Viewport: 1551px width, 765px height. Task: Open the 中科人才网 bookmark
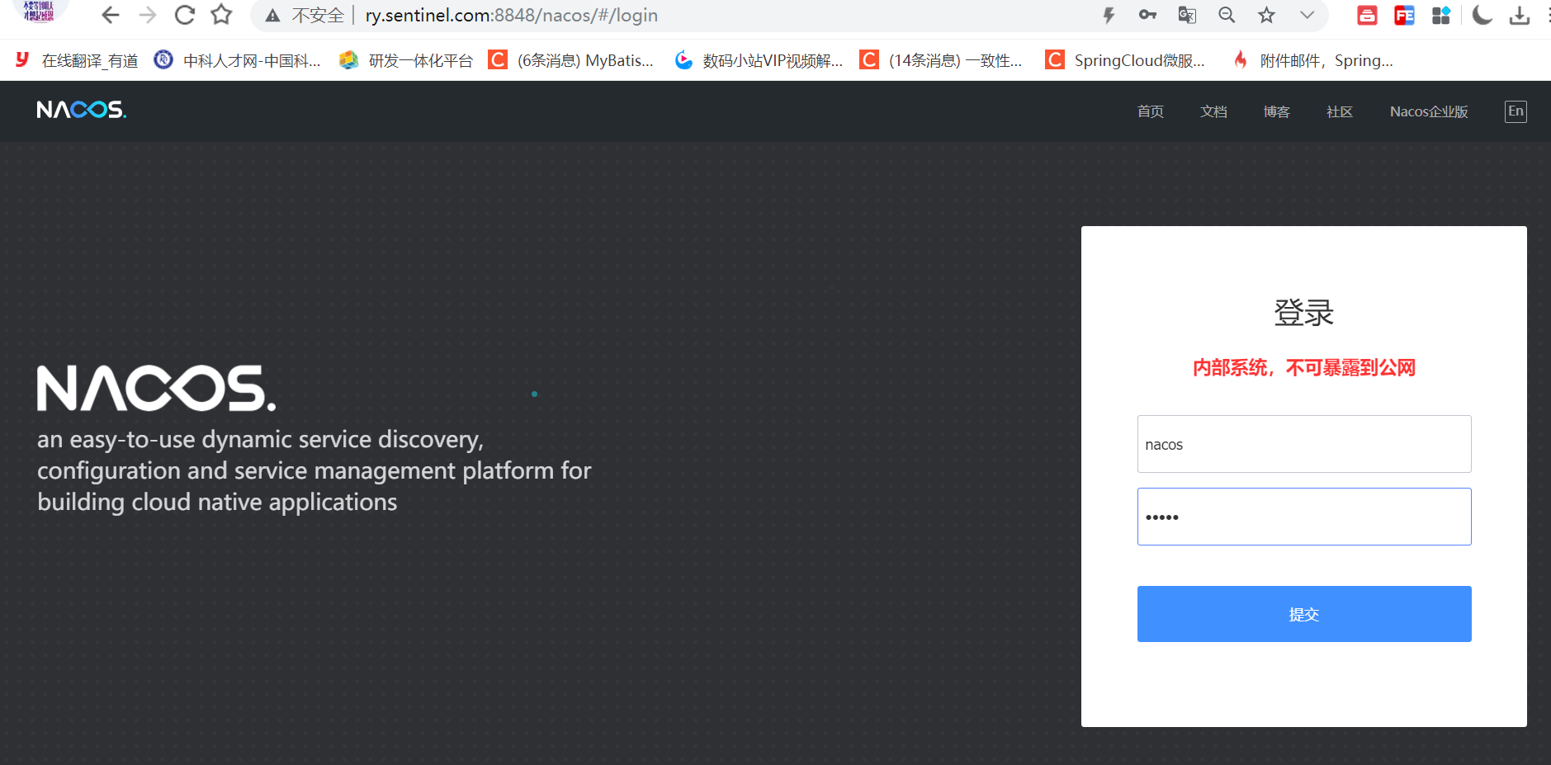coord(238,60)
